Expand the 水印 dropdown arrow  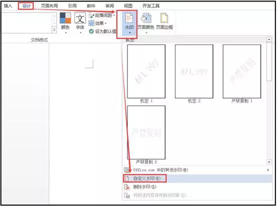pyautogui.click(x=130, y=32)
